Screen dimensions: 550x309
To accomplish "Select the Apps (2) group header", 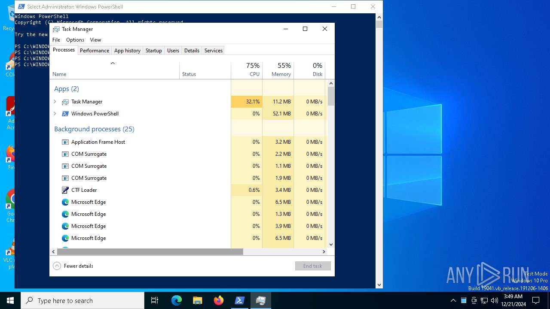I will [67, 89].
